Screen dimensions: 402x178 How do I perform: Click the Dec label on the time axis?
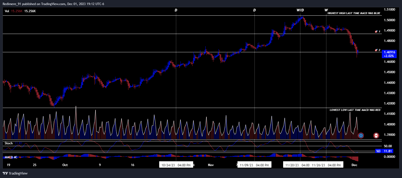(355, 165)
